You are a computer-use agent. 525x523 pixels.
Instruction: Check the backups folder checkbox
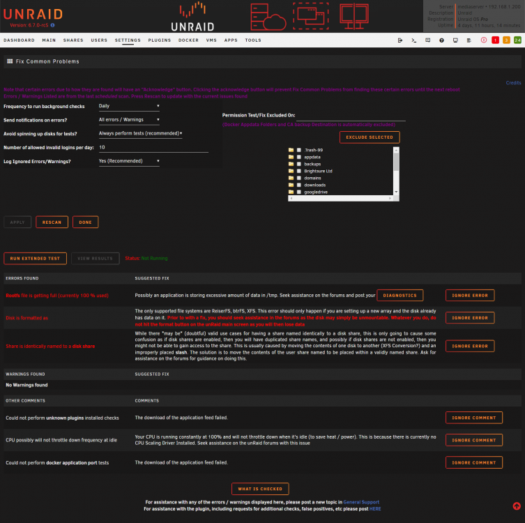click(298, 164)
